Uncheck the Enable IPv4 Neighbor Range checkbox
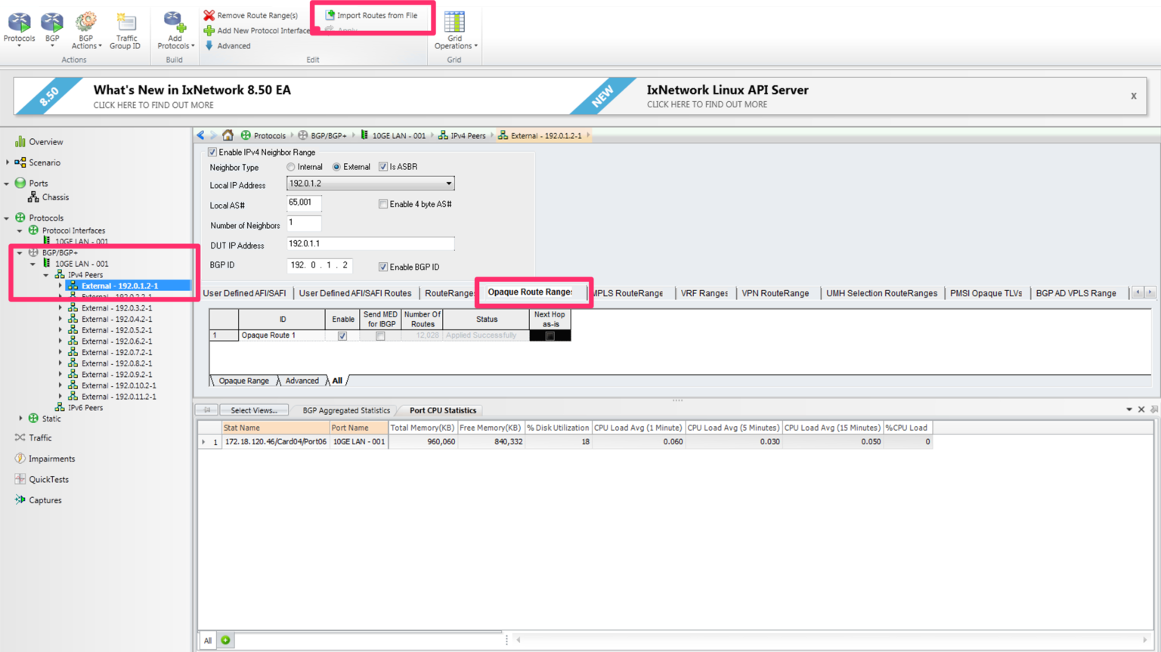This screenshot has height=652, width=1161. [212, 151]
